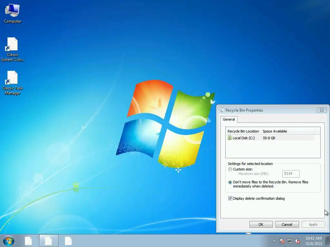Click the first blank taskbar icon
This screenshot has width=330, height=247.
tap(28, 241)
